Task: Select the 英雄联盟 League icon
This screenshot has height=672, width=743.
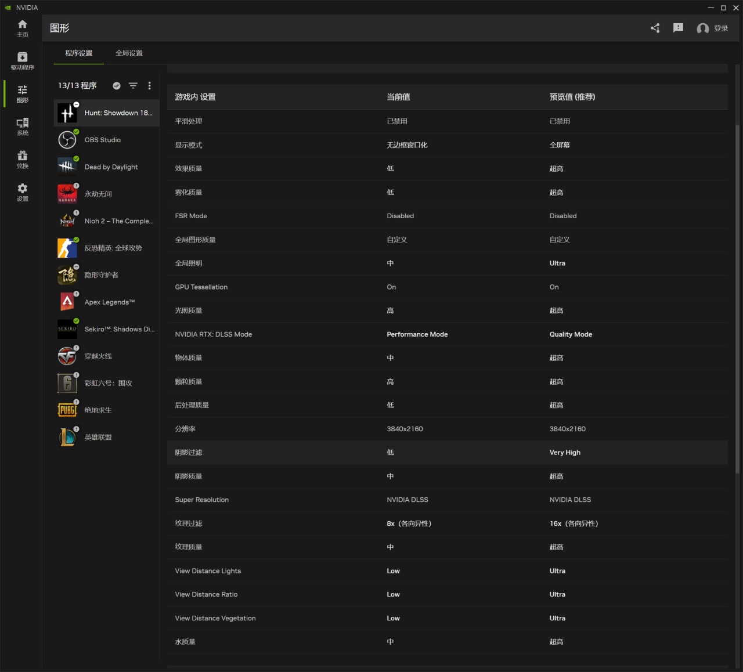Action: (67, 437)
